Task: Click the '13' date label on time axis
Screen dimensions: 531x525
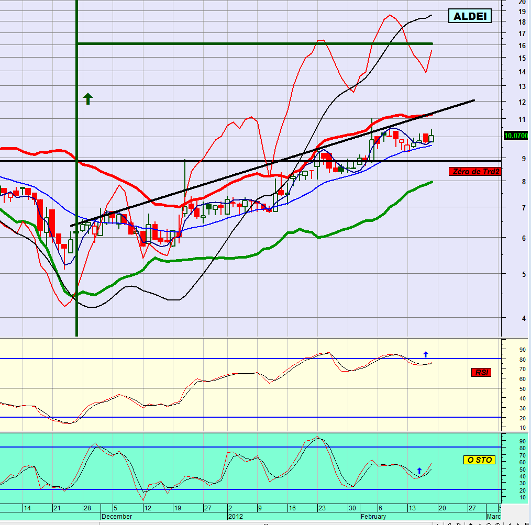Action: click(x=412, y=508)
